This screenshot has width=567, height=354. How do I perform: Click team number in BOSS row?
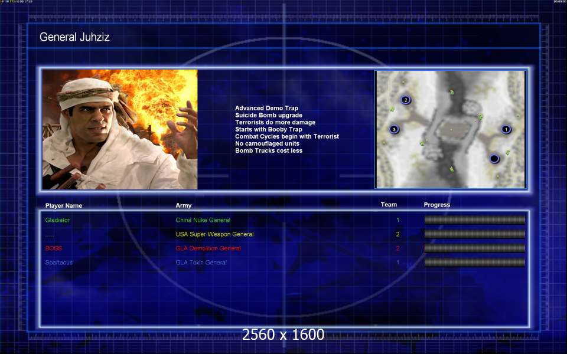(397, 248)
